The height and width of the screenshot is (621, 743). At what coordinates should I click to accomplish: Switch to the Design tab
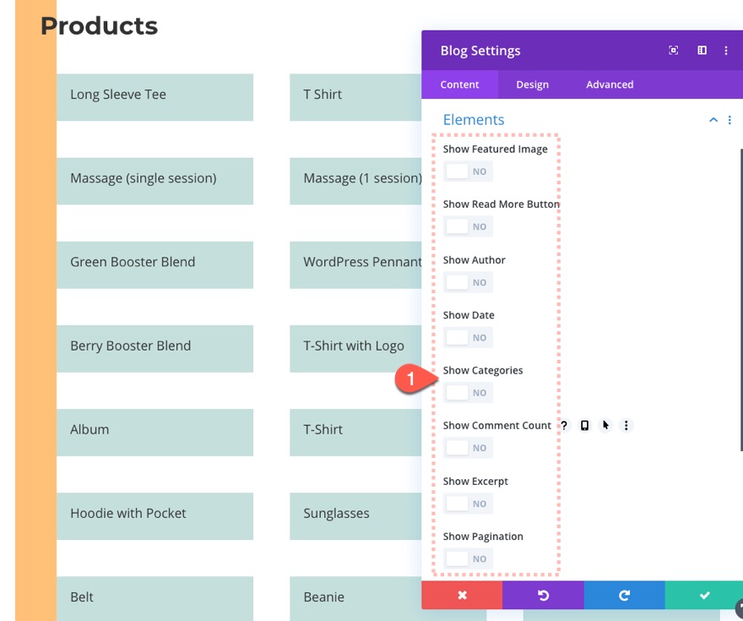532,84
